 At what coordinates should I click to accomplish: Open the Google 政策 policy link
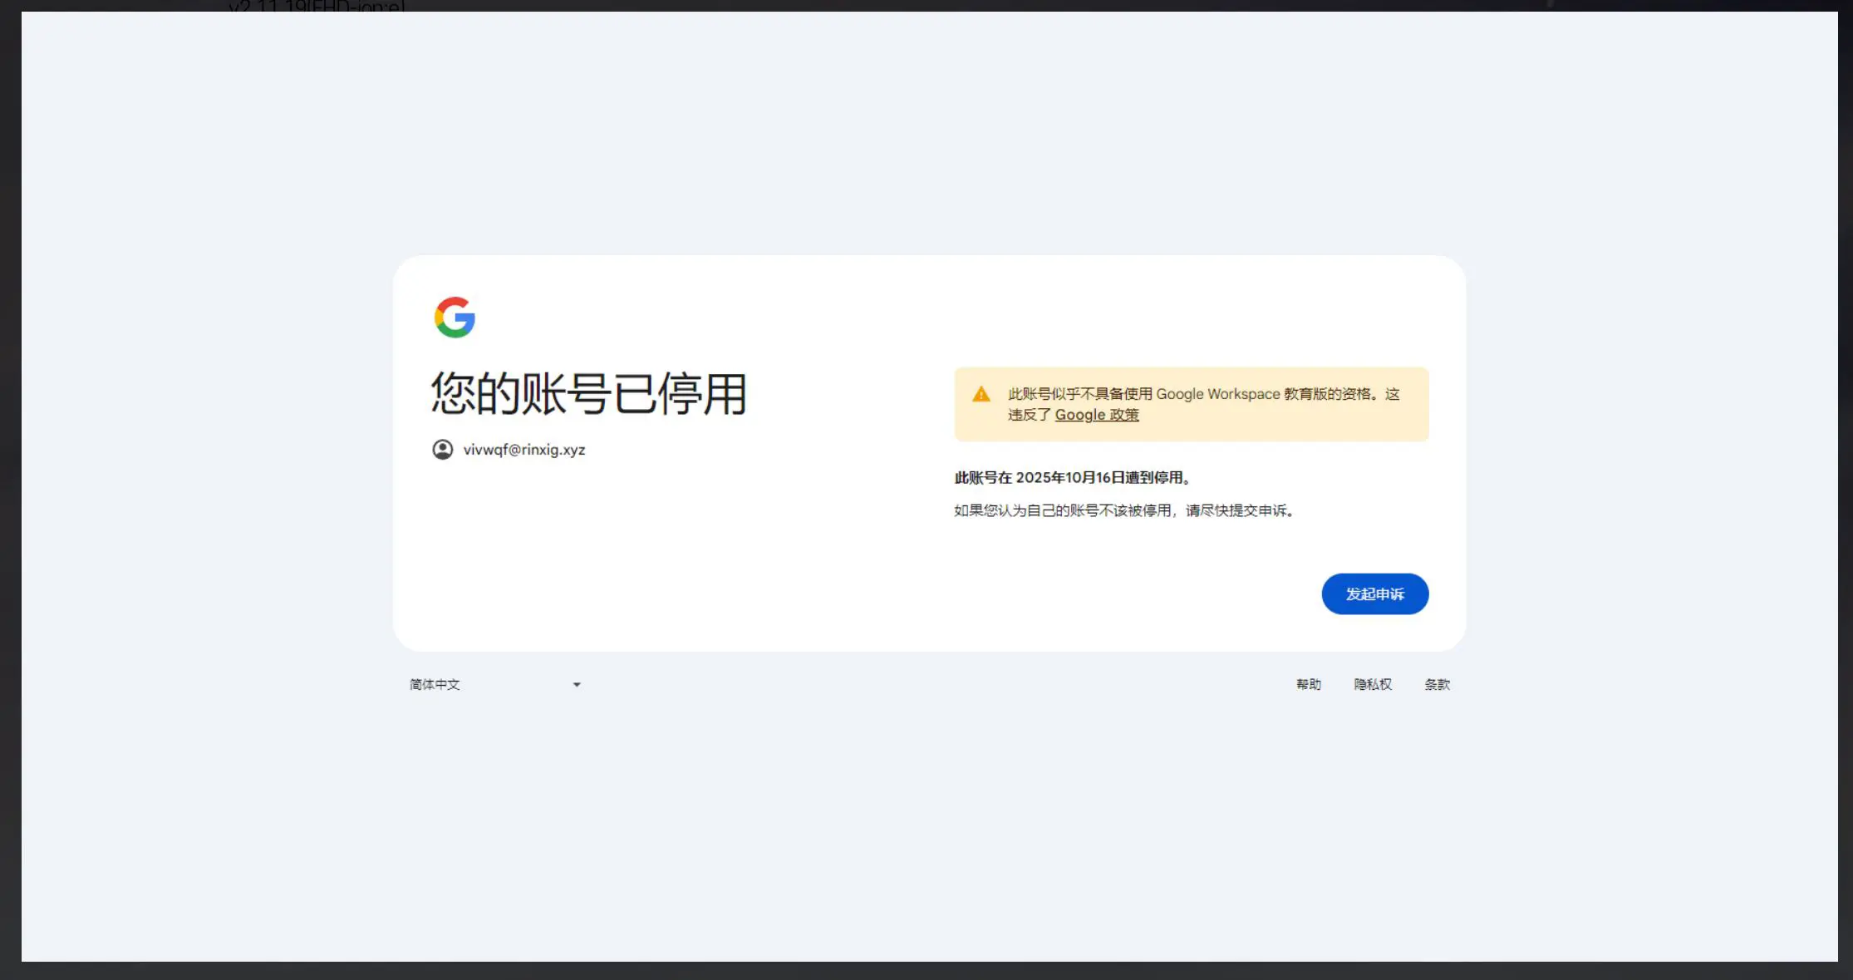coord(1096,415)
